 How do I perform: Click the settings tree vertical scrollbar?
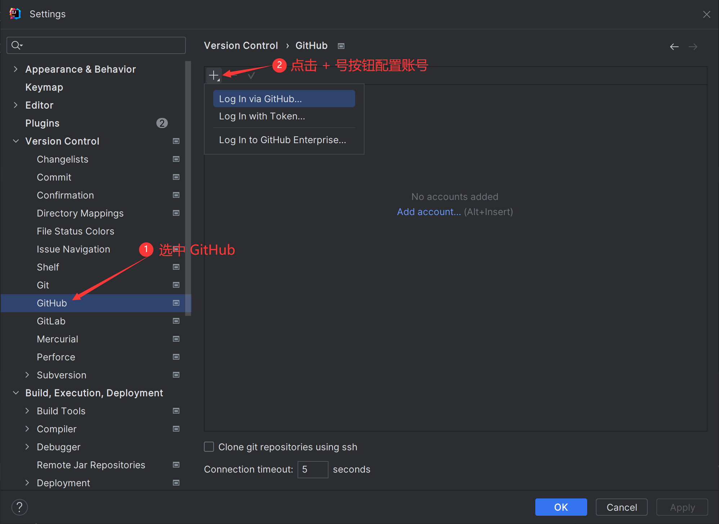click(x=188, y=188)
